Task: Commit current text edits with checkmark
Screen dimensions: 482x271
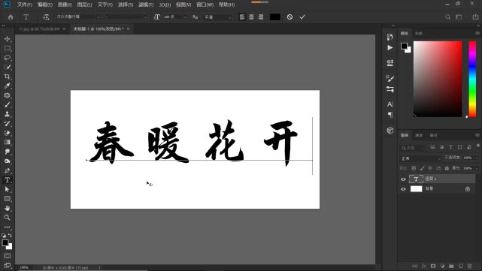Action: coord(302,17)
